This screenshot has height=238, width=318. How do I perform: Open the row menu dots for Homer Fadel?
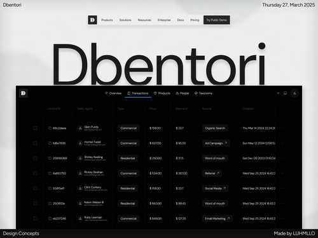282,143
